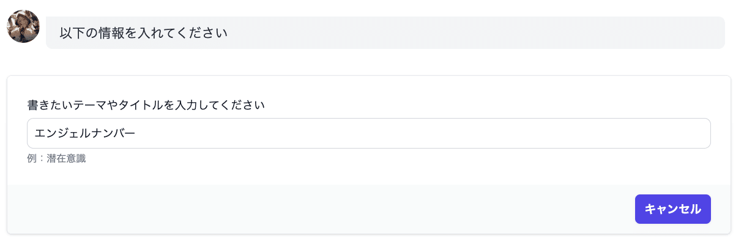This screenshot has height=247, width=744.
Task: Click the user avatar picture
Action: [x=23, y=26]
